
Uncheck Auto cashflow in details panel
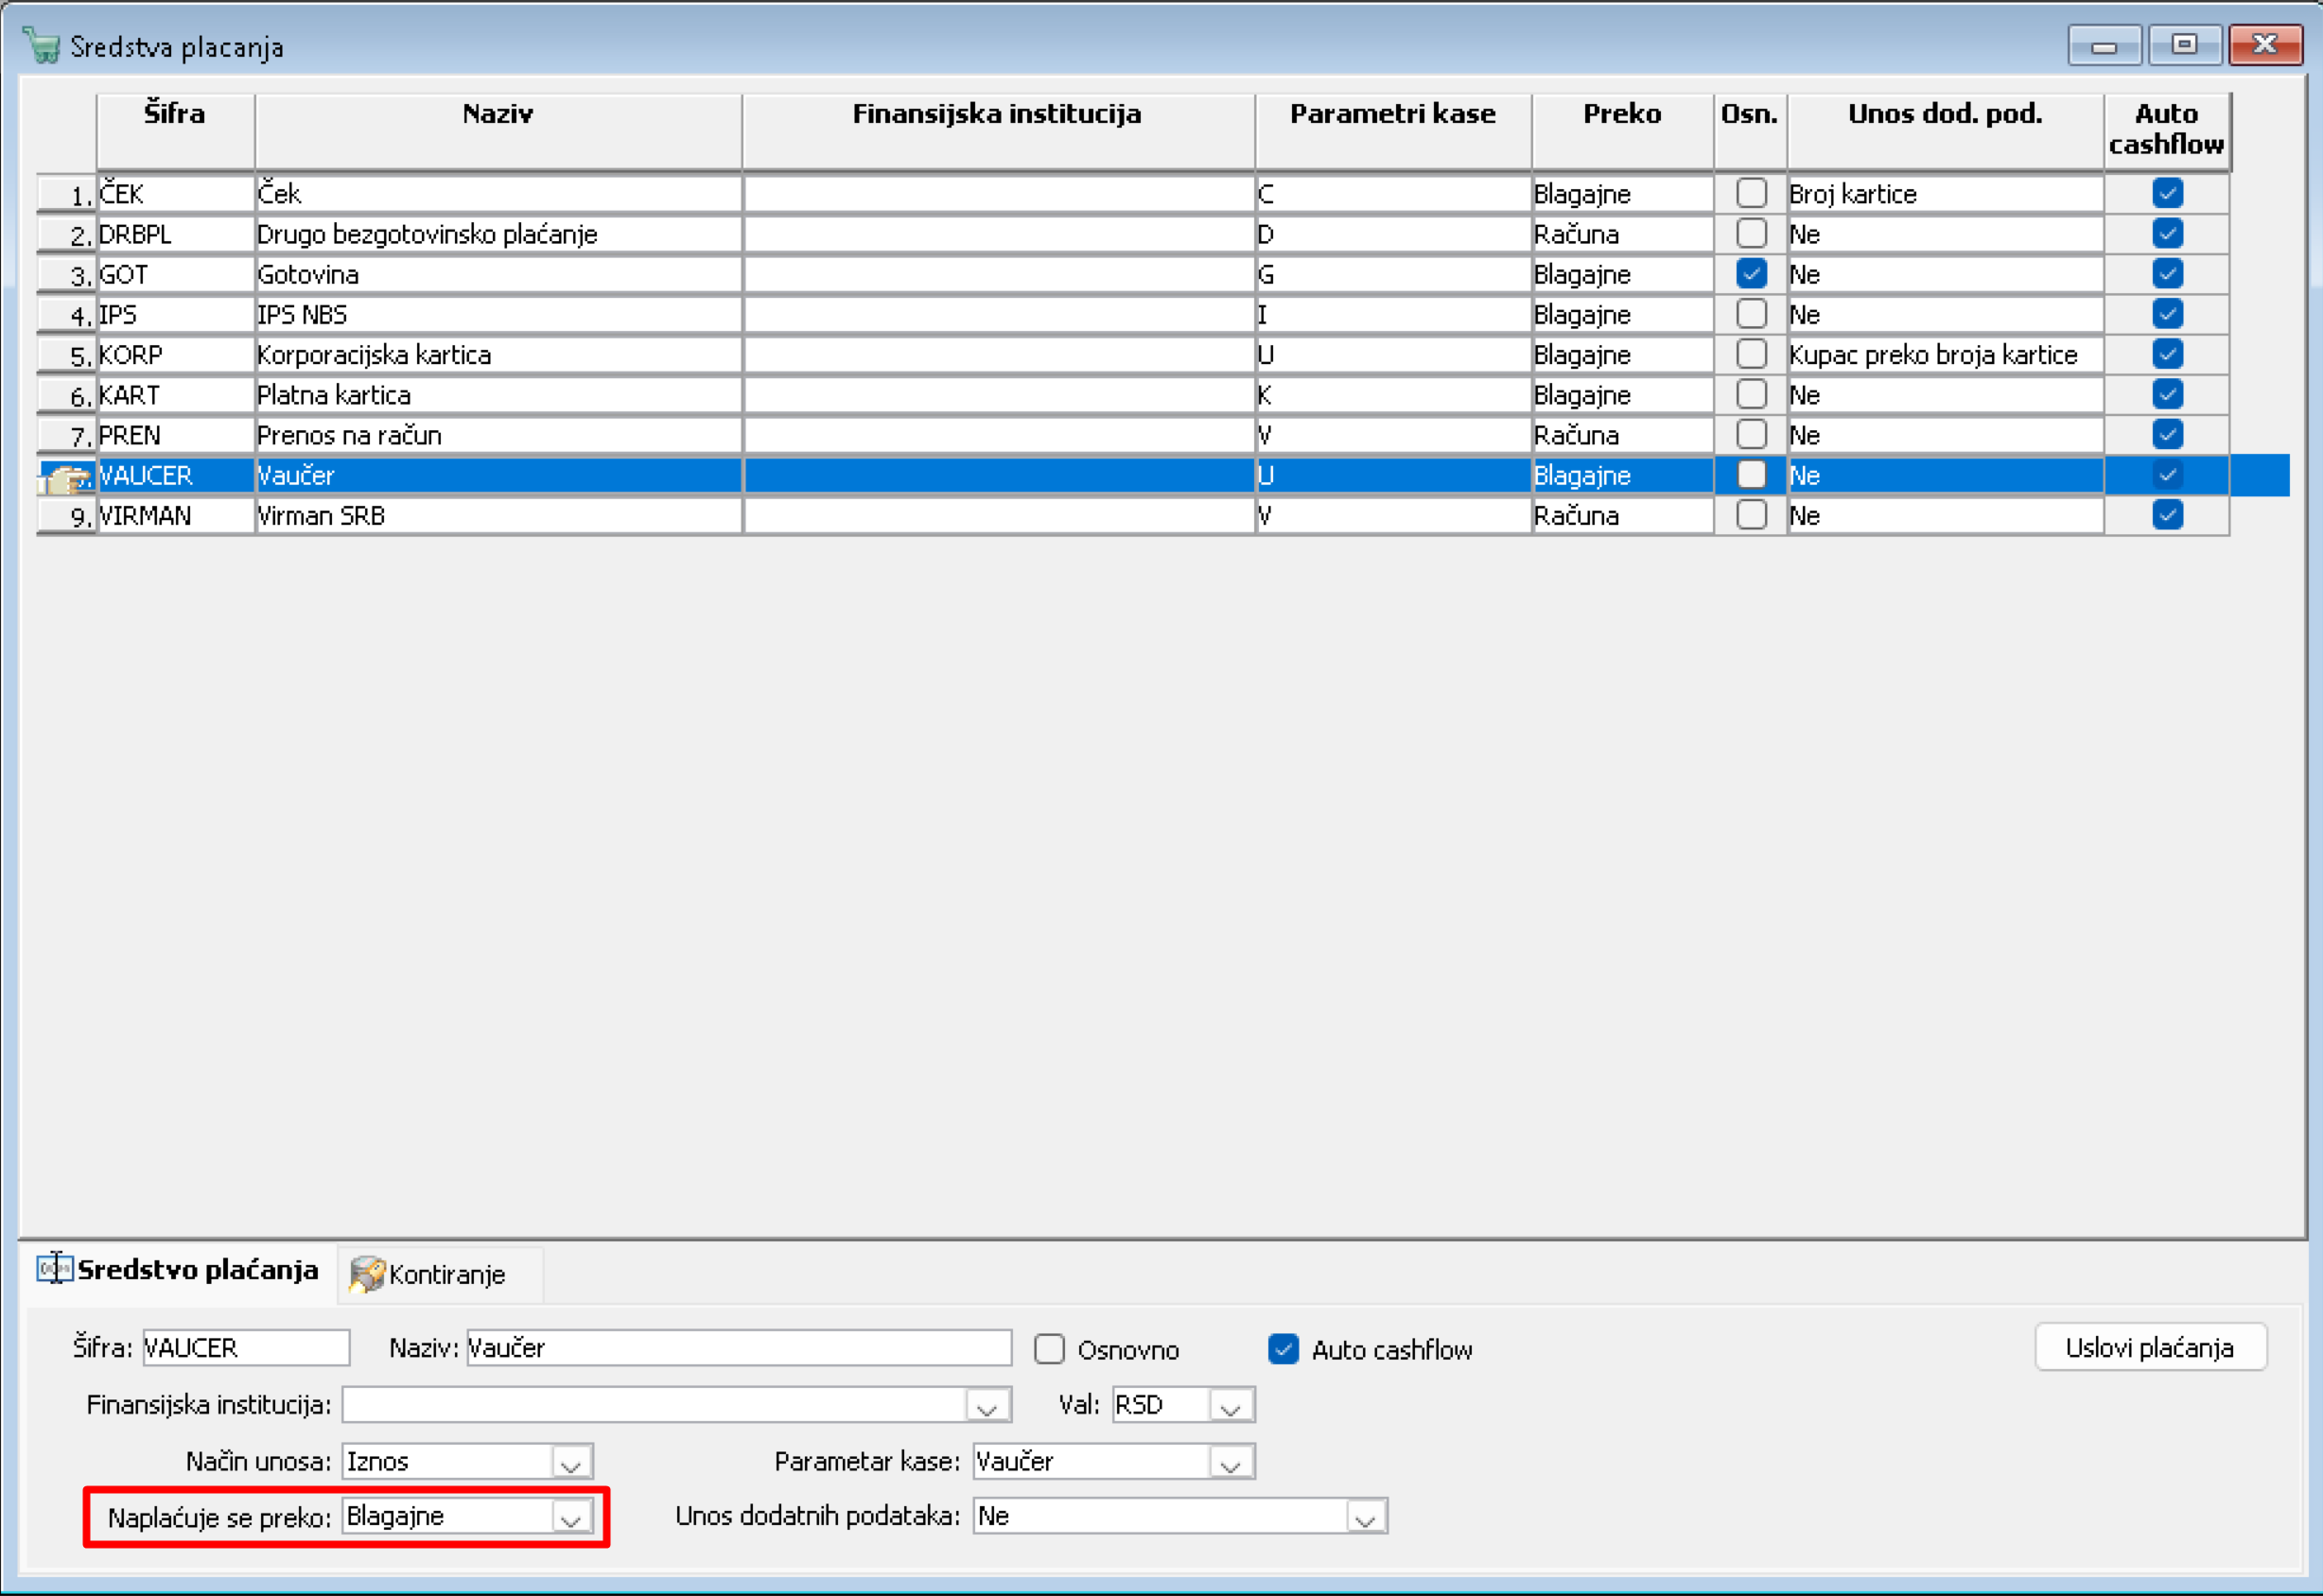coord(1283,1349)
